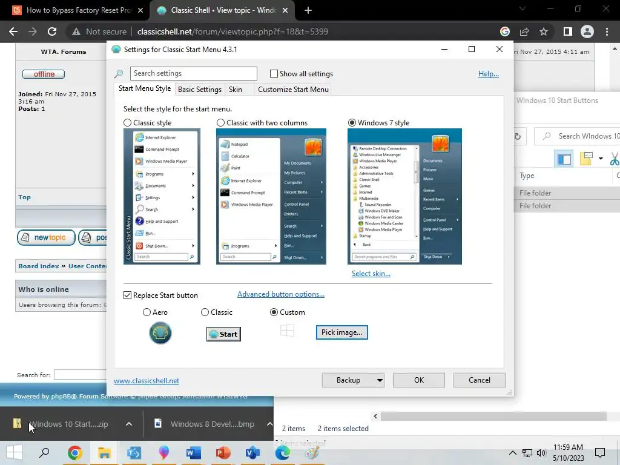
Task: Open Chrome side panel icon
Action: click(x=568, y=31)
